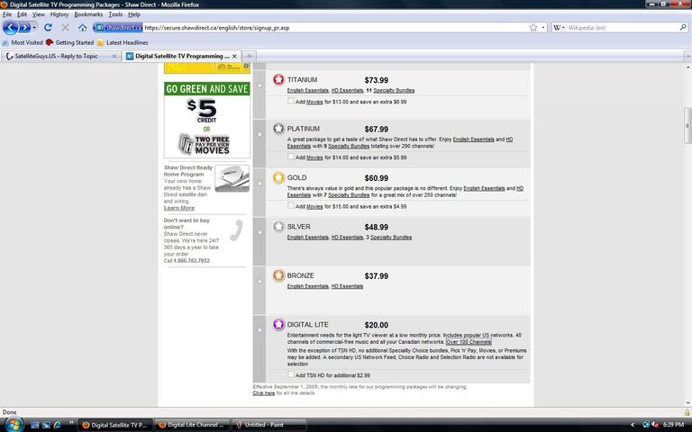Open the Getting Started bookmark
Viewport: 692px width, 432px height.
tap(69, 43)
